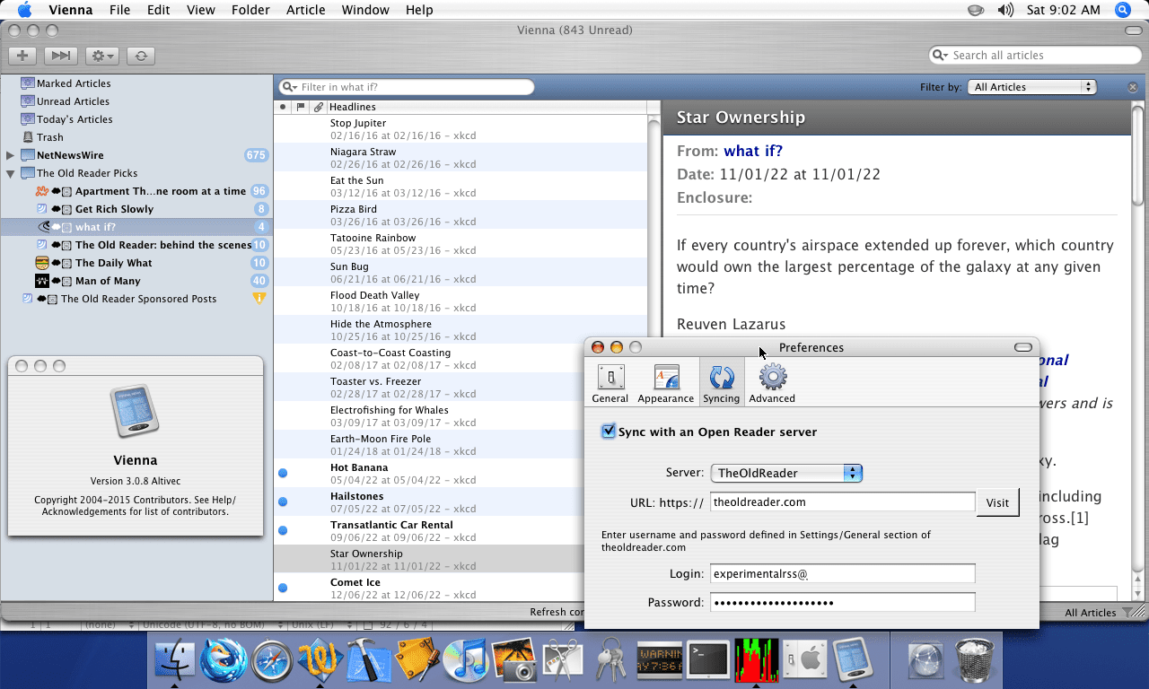Skip to next unread article button
Image resolution: width=1149 pixels, height=689 pixels.
coord(60,56)
